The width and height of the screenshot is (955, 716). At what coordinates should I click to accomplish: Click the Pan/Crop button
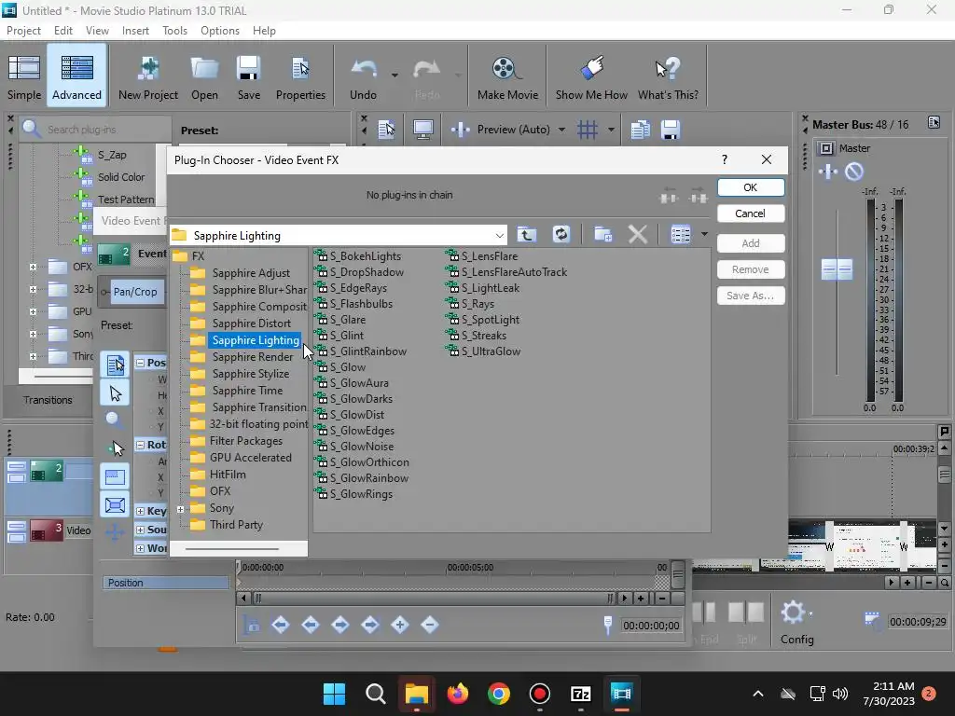134,292
